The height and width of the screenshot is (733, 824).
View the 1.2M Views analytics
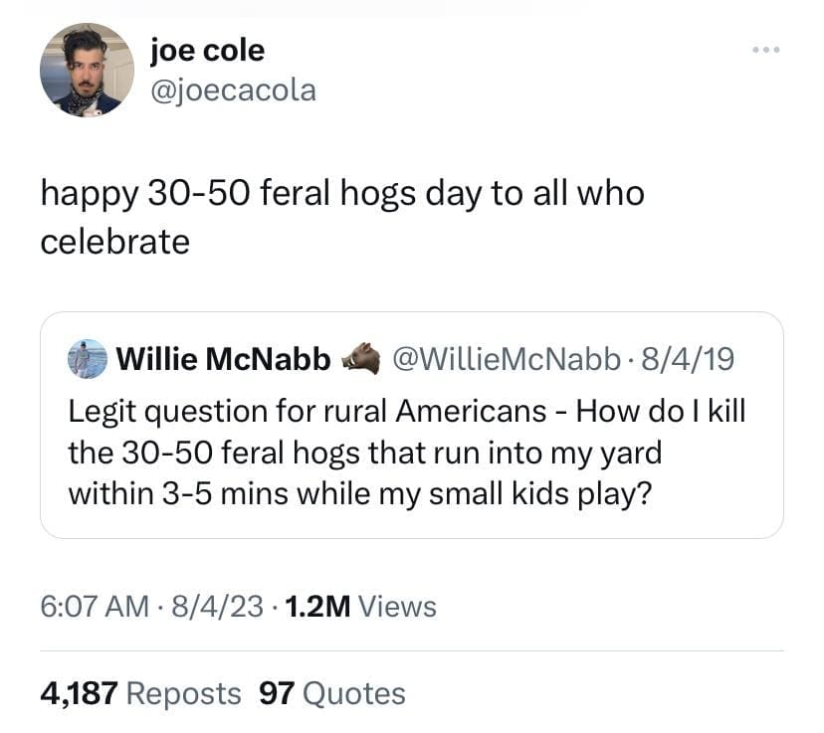(x=359, y=606)
